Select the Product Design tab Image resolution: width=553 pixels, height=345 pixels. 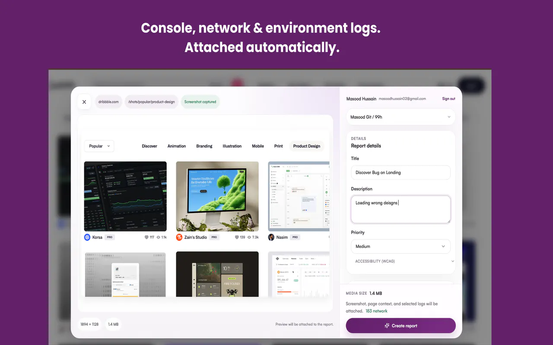click(307, 146)
